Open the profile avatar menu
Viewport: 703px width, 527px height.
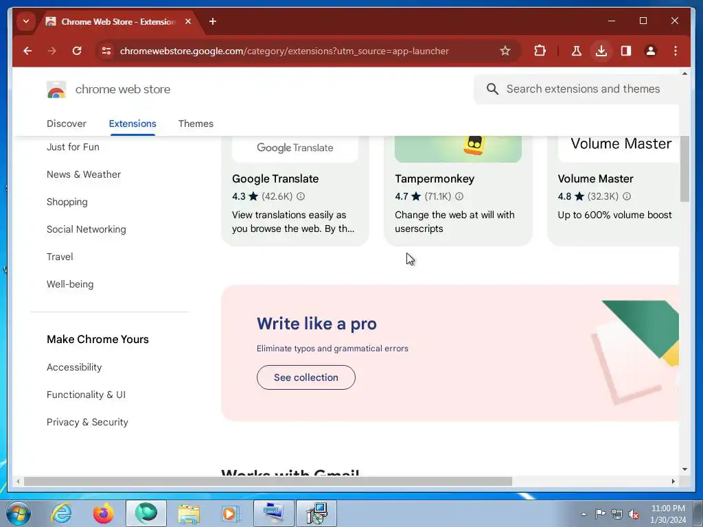tap(651, 51)
